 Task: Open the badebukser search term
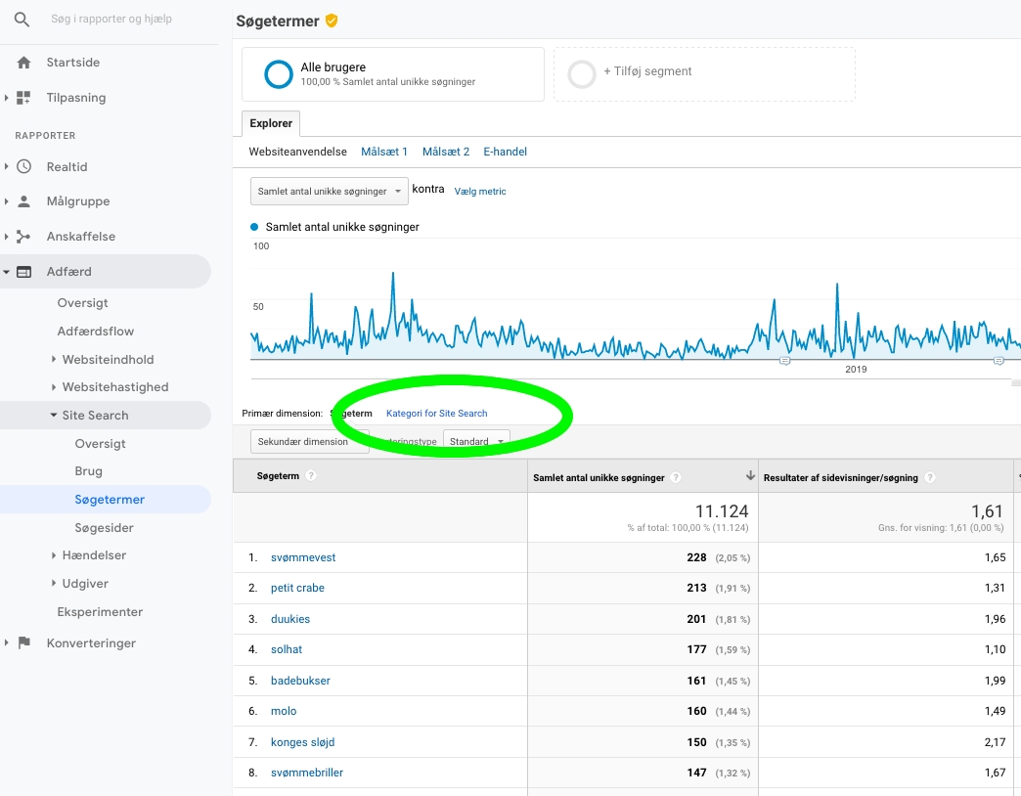click(301, 681)
